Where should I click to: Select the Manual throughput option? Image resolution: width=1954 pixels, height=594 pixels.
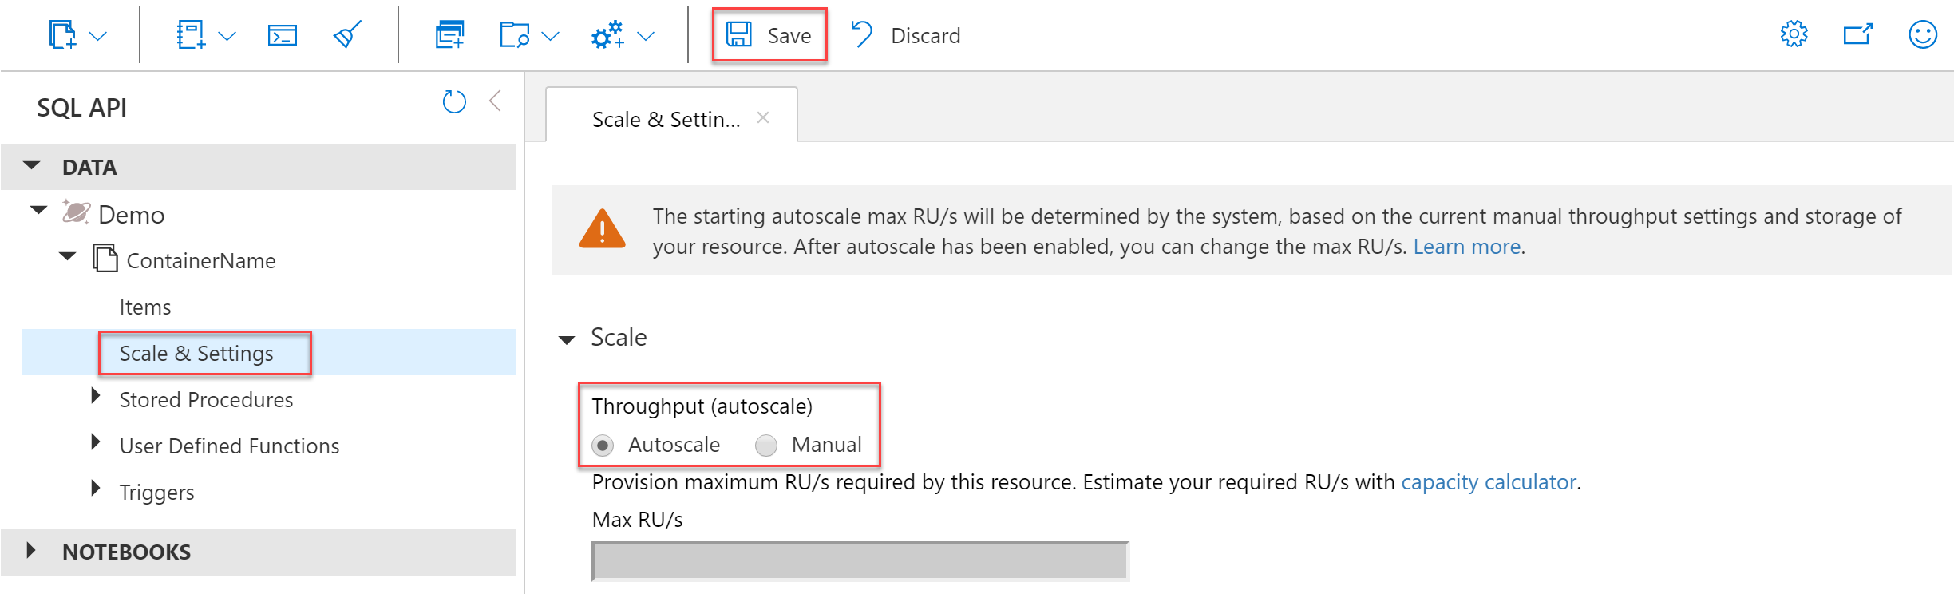coord(766,445)
